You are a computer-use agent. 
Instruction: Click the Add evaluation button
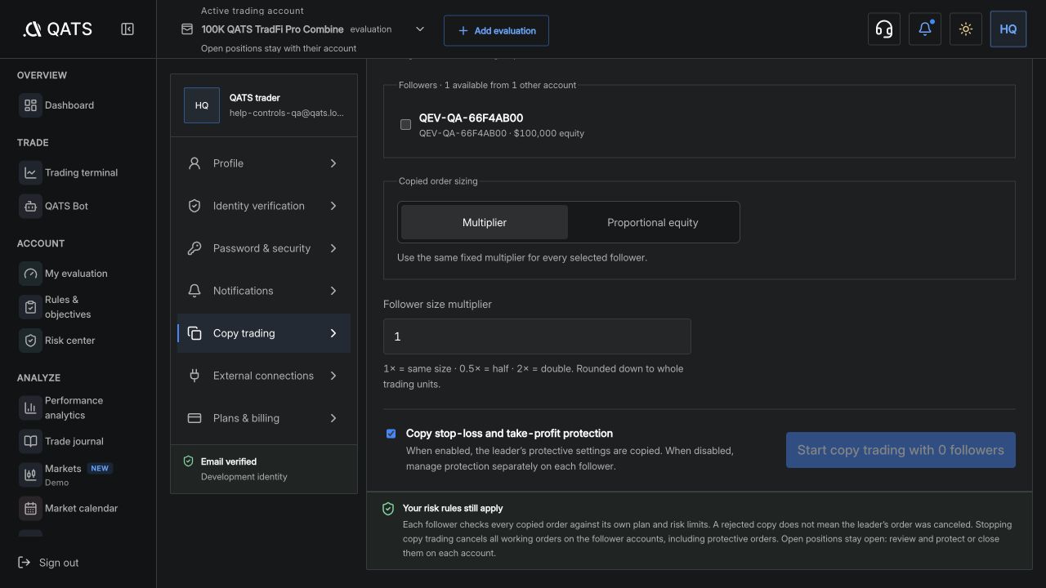[x=496, y=30]
